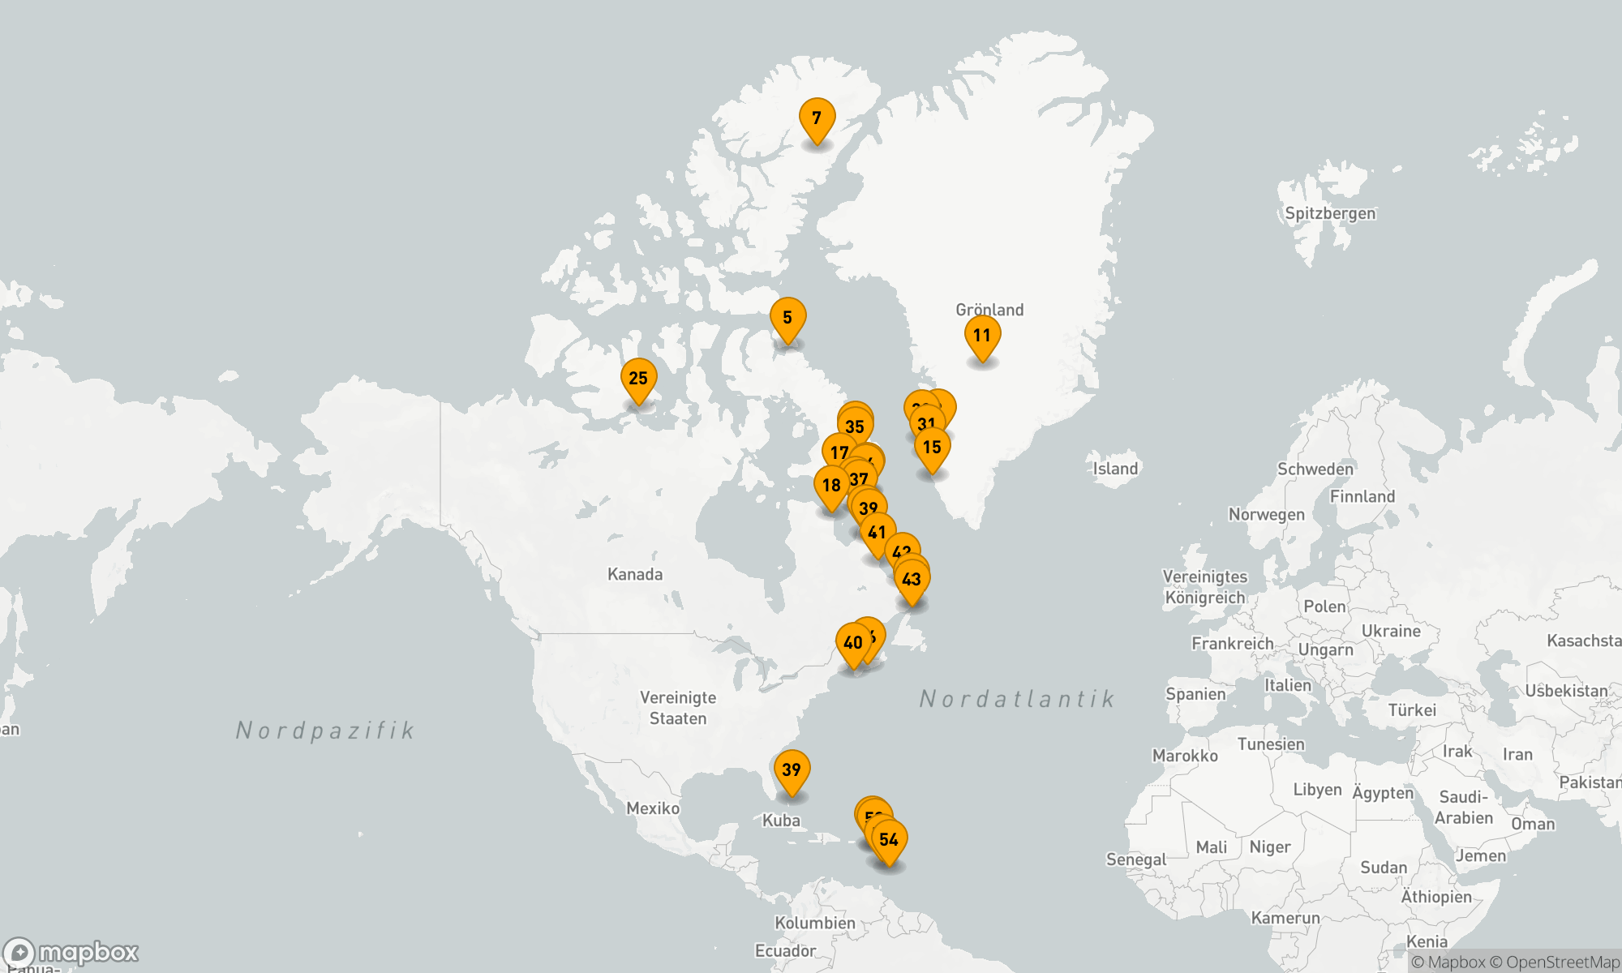The width and height of the screenshot is (1622, 973).
Task: Click the Kanada country label
Action: [635, 575]
